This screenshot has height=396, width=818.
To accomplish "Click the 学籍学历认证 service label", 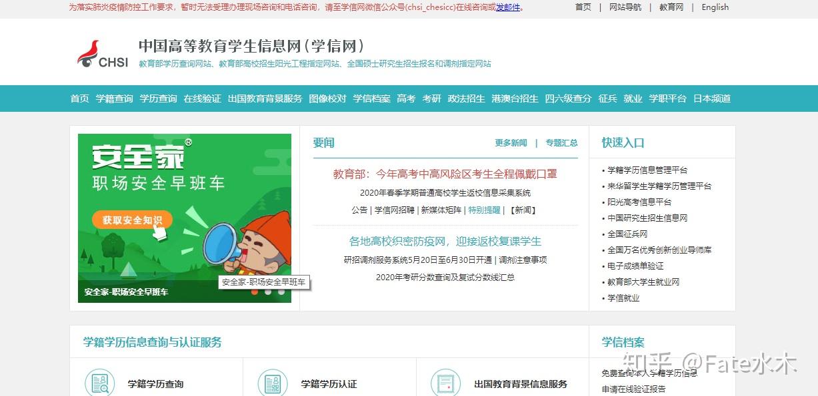I will pyautogui.click(x=329, y=384).
